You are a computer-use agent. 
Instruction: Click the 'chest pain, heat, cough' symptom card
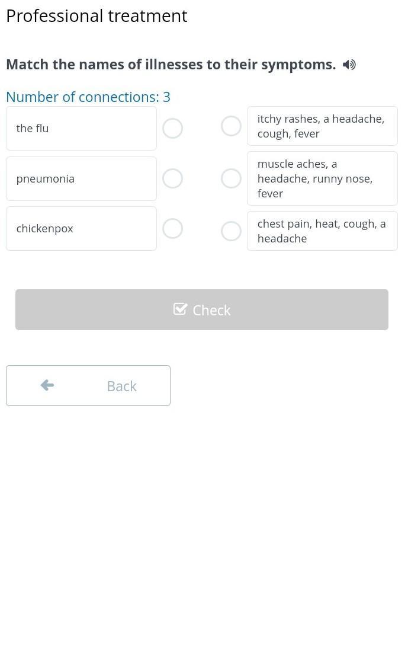click(x=322, y=231)
